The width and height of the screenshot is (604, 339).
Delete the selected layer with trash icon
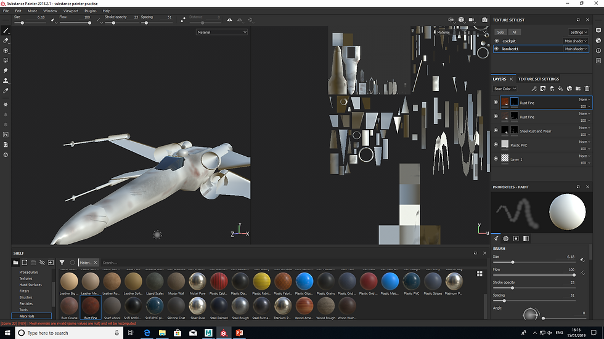point(587,89)
